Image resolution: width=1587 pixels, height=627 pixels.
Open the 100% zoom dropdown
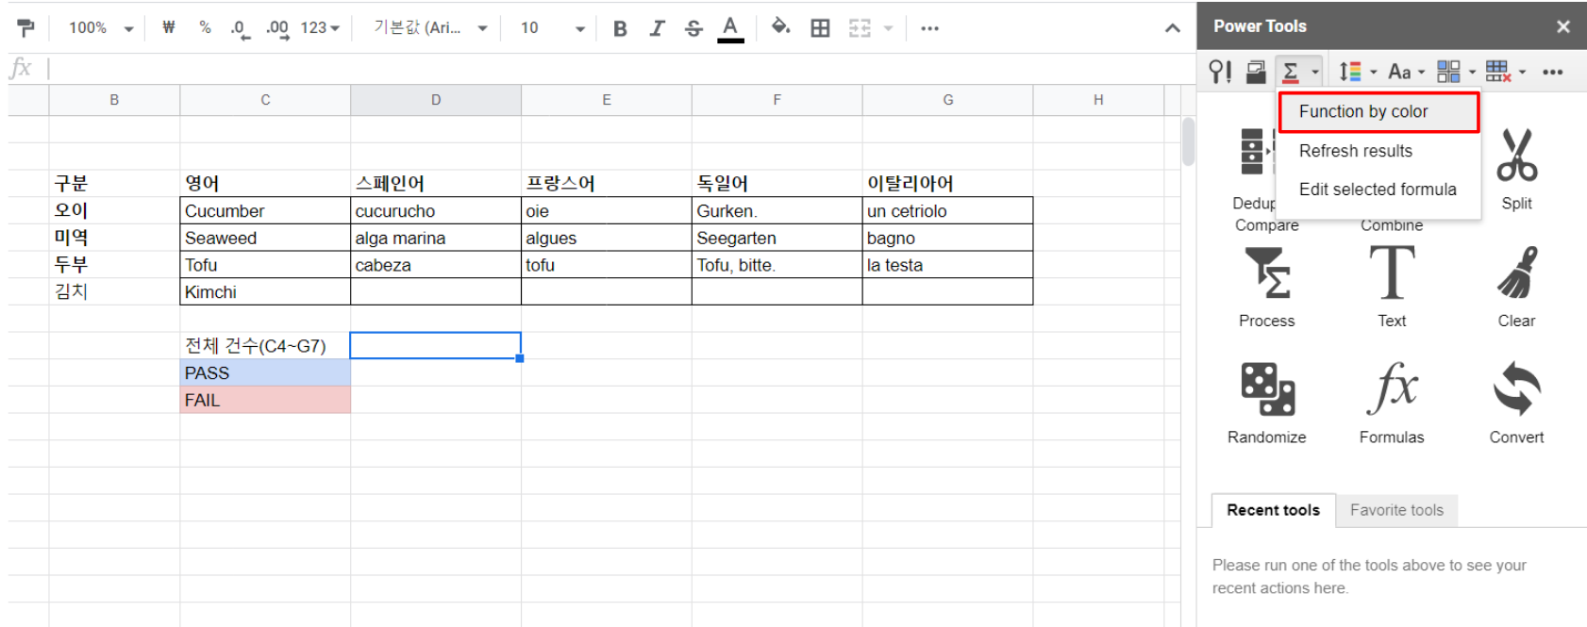101,28
